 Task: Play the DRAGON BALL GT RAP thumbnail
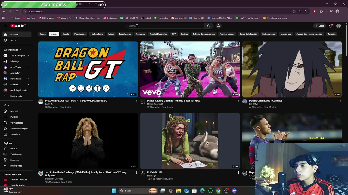click(x=88, y=69)
